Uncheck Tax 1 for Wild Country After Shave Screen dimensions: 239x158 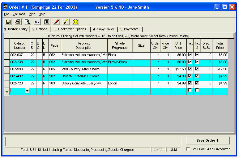tap(190, 69)
